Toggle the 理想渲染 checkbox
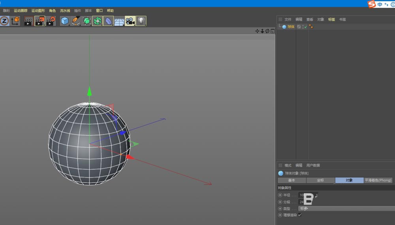This screenshot has height=225, width=395. pyautogui.click(x=300, y=215)
